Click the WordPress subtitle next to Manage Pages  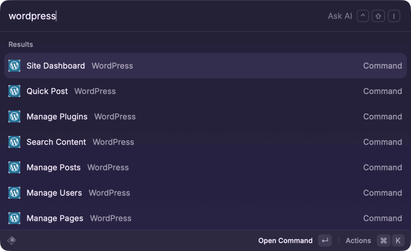(x=111, y=218)
